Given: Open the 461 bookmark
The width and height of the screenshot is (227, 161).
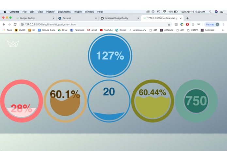Looking at the screenshot, I should point(180,30).
